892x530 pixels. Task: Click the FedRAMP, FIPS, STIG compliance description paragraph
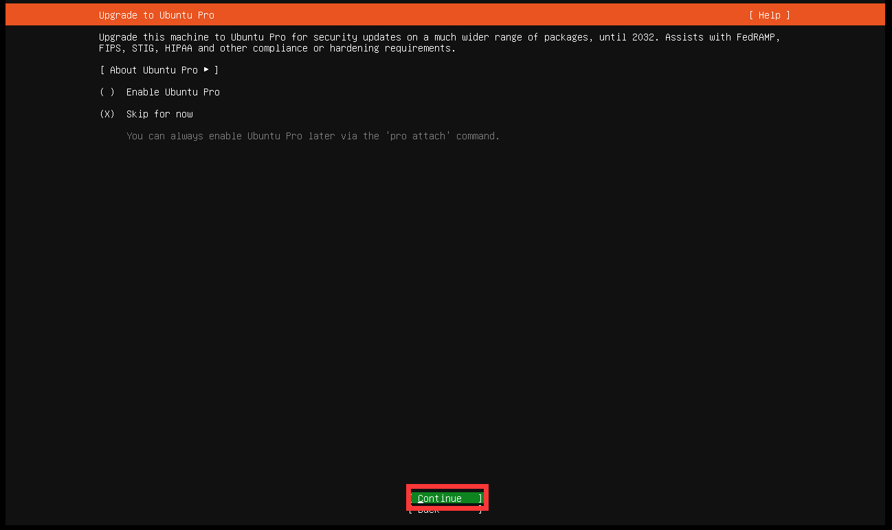click(x=440, y=43)
